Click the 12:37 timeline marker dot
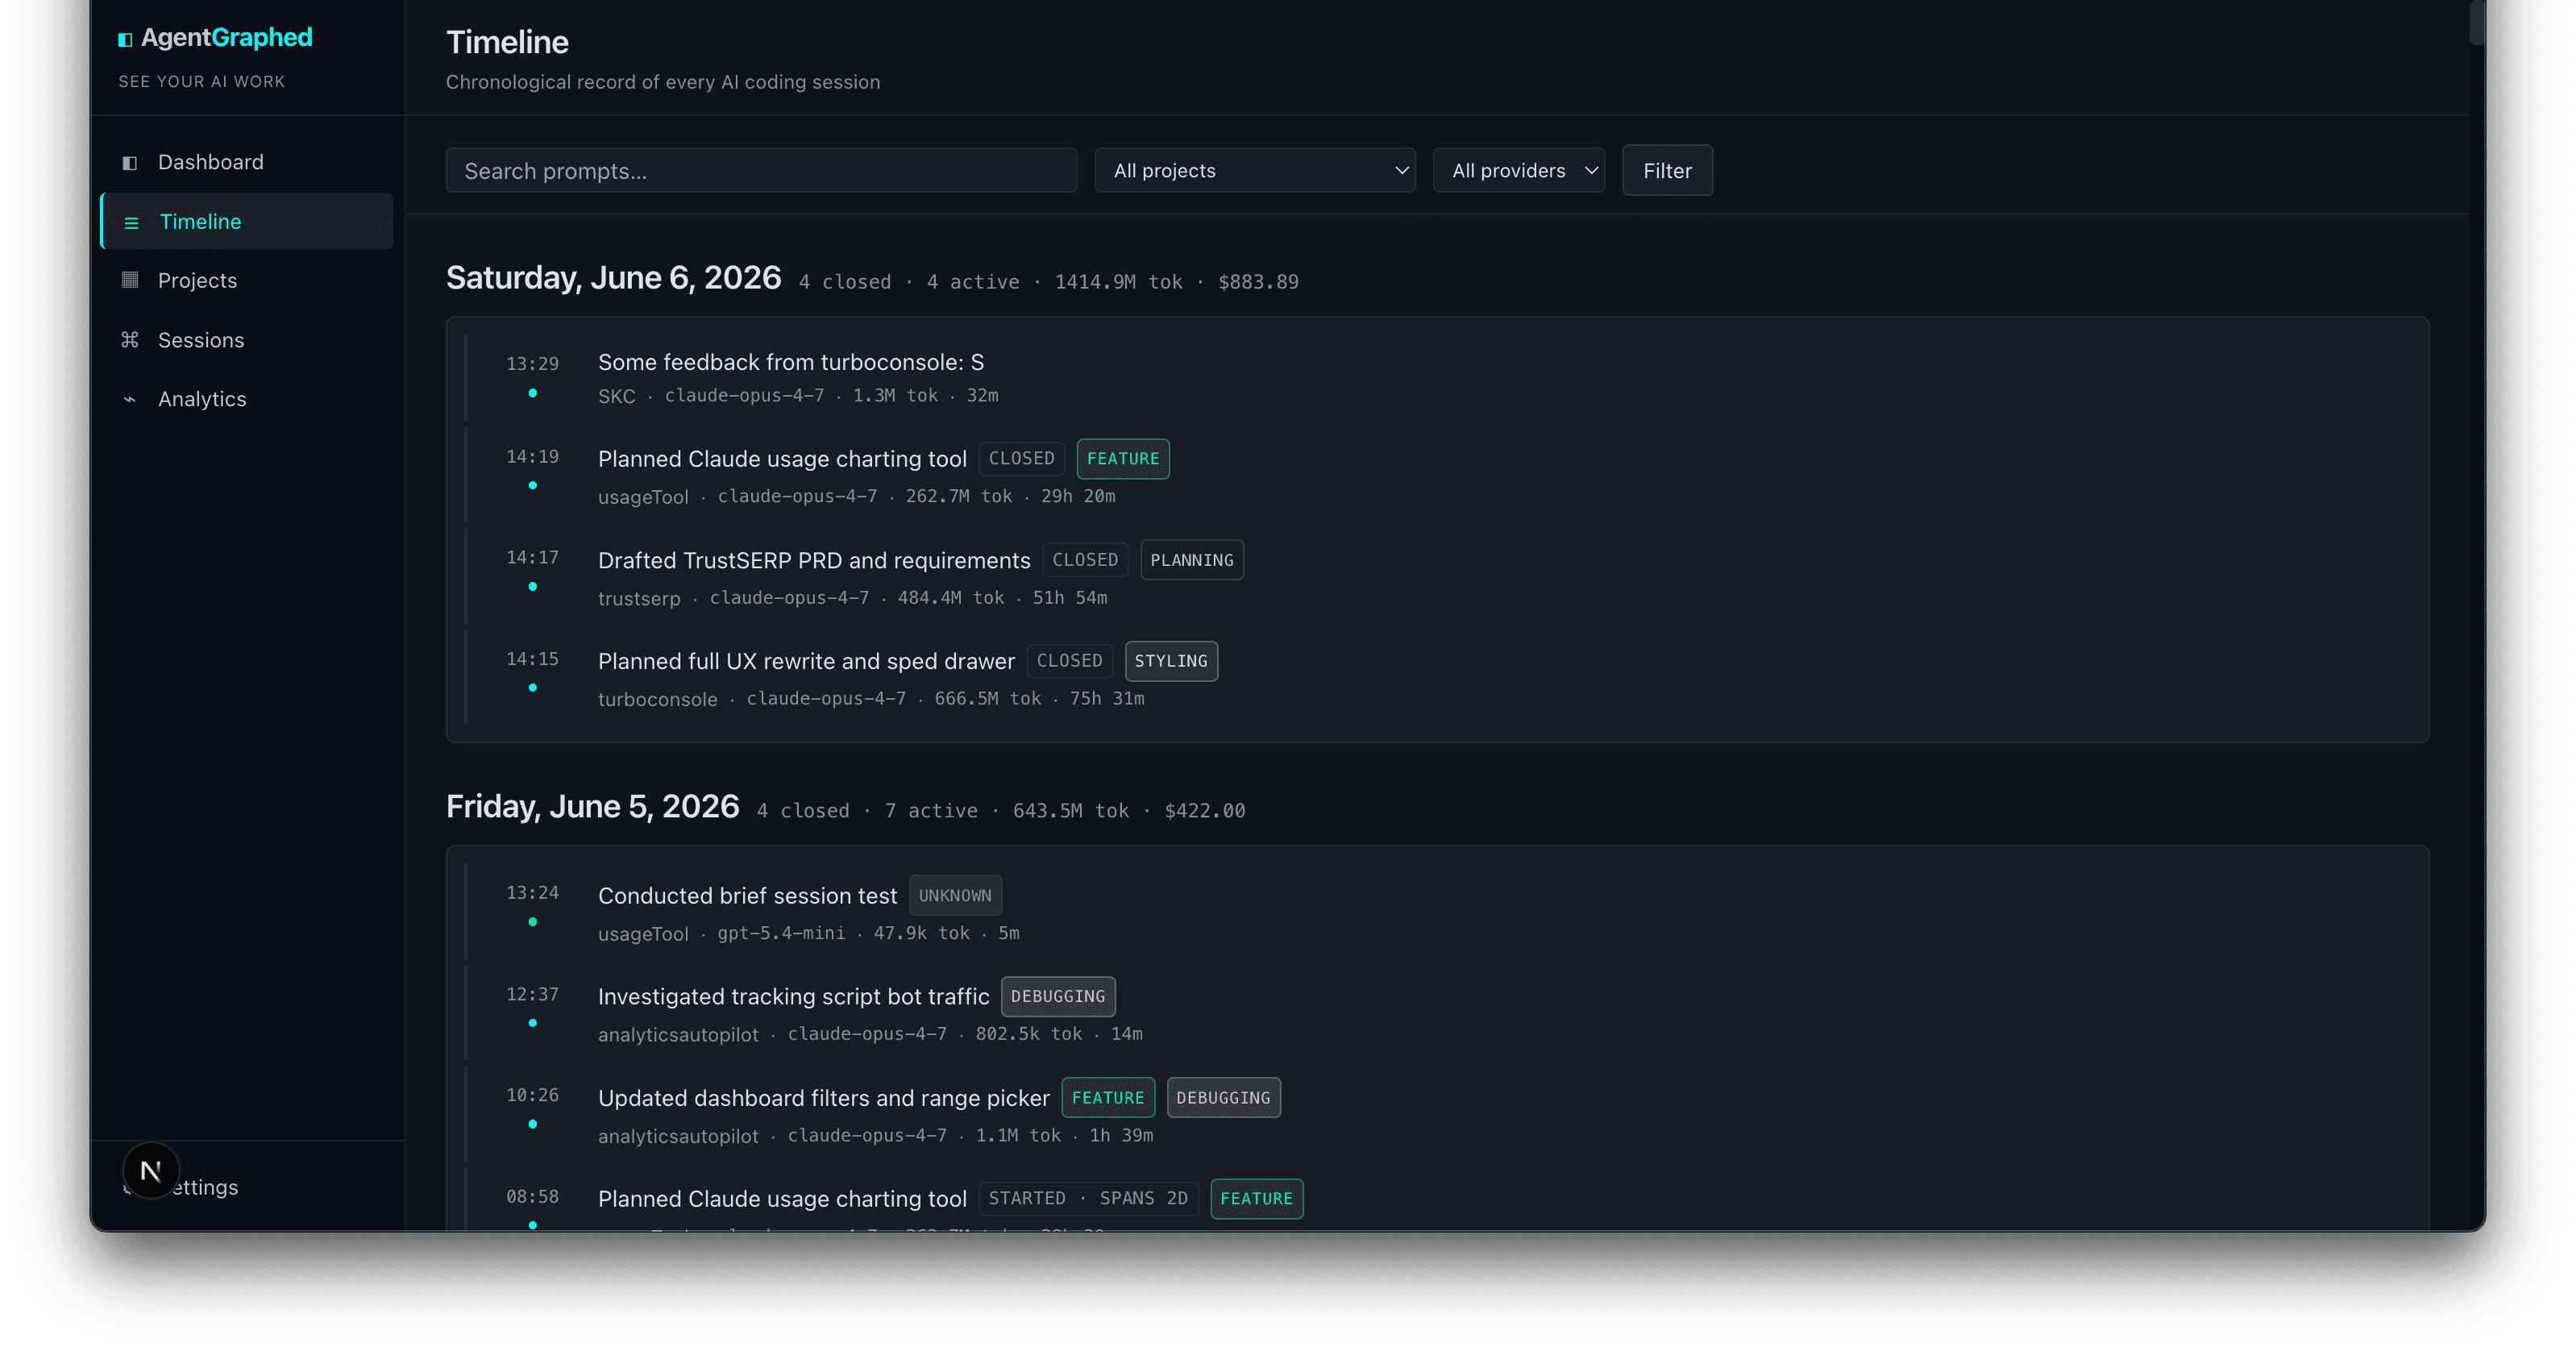 click(533, 1023)
